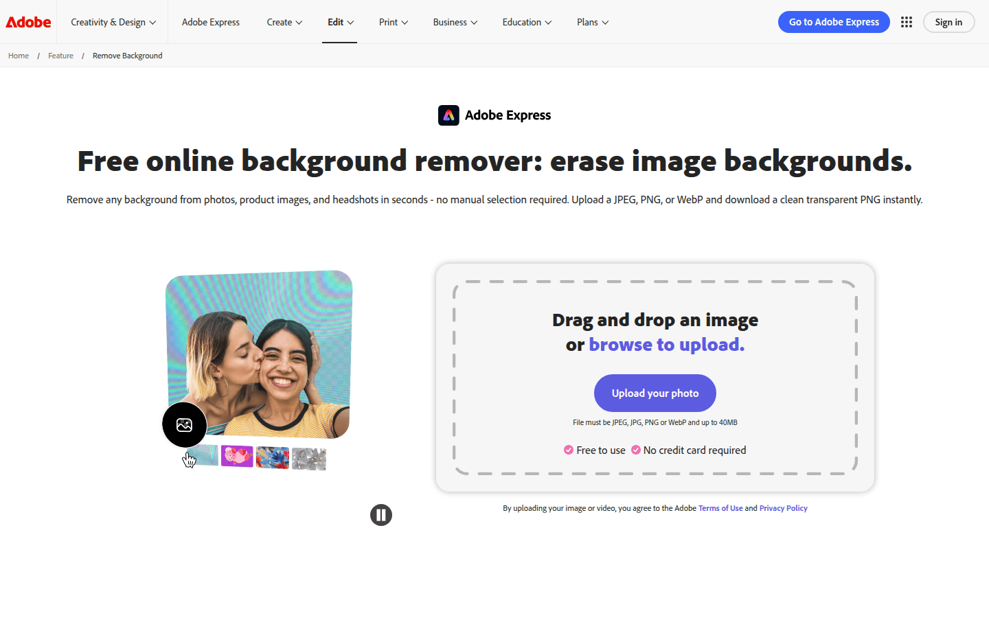Expand the Business menu
989x618 pixels.
tap(455, 22)
